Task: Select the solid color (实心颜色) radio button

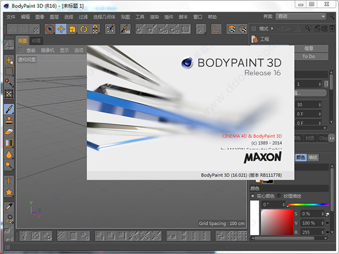Action: click(252, 196)
